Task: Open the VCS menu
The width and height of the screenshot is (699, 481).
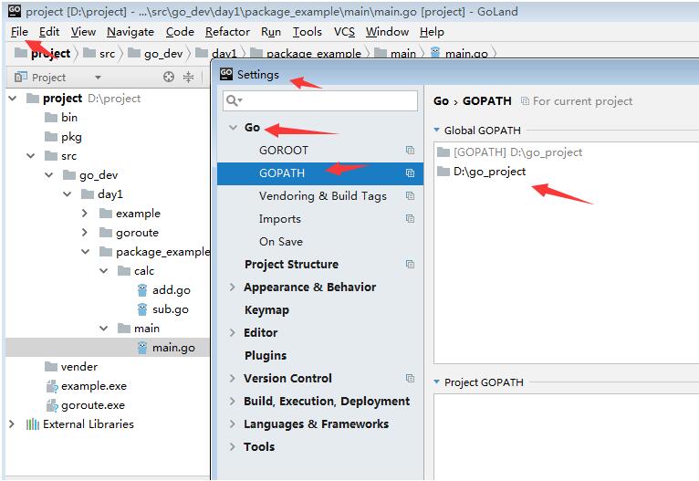Action: point(344,32)
